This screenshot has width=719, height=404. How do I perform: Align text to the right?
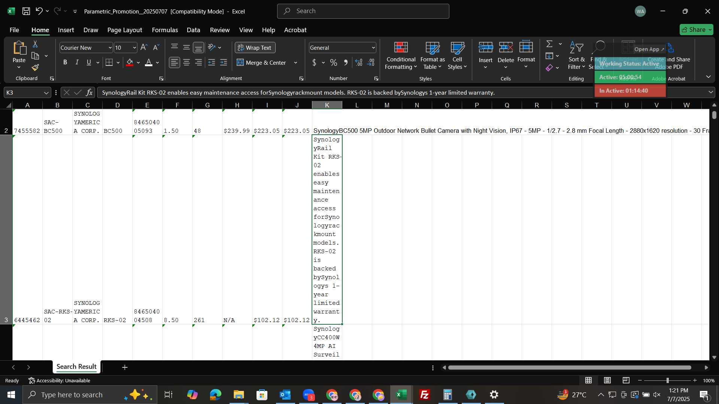[x=198, y=62]
